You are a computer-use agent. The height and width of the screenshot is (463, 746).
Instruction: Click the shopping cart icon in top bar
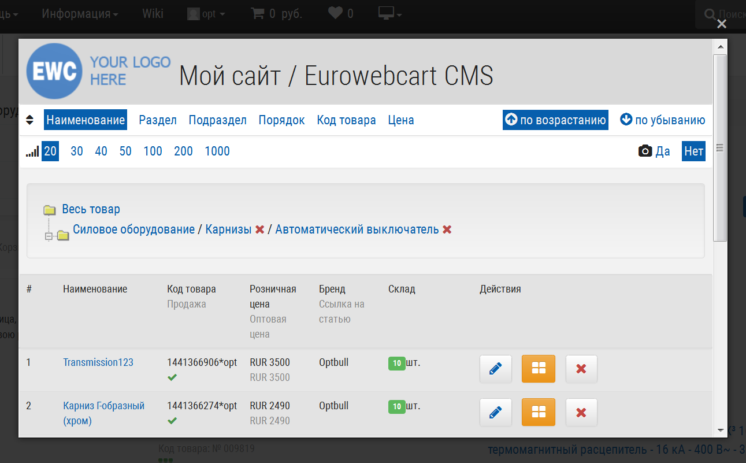258,13
